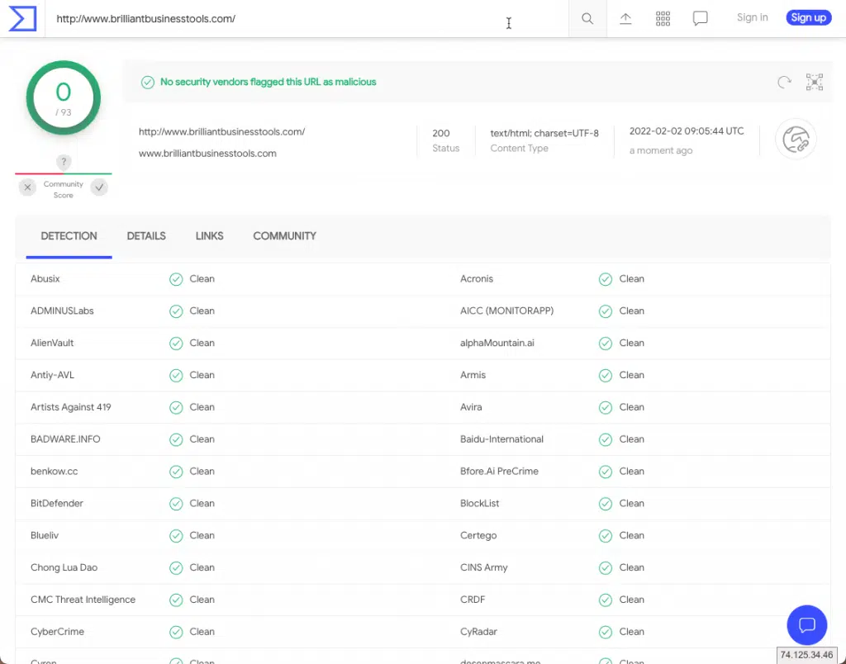Viewport: 846px width, 664px height.
Task: Click the BADWARE.INFO vendor name
Action: pyautogui.click(x=65, y=439)
